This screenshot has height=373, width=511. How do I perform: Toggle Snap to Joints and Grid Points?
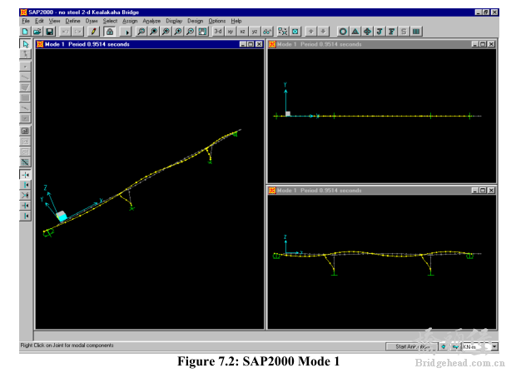26,175
